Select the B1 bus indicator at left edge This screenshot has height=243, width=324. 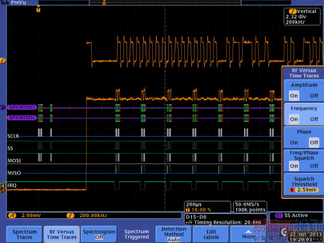pyautogui.click(x=2, y=107)
